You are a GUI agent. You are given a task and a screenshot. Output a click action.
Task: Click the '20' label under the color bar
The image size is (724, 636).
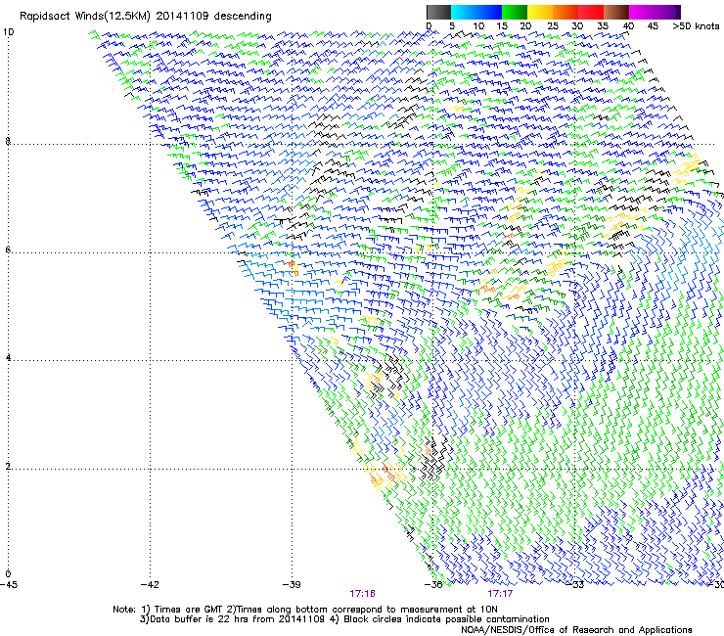(x=525, y=26)
